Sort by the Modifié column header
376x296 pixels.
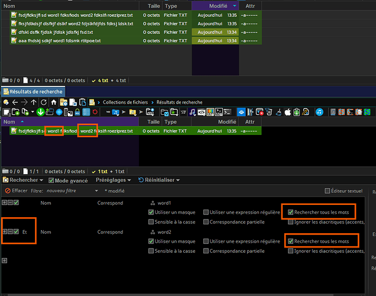[x=218, y=121]
